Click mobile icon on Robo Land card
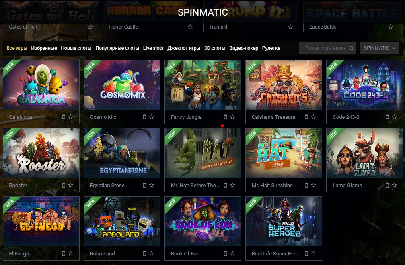Viewport: 405px width, 265px height. click(144, 253)
